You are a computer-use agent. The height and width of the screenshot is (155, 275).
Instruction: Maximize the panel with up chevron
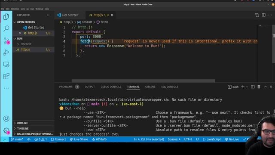point(266,87)
